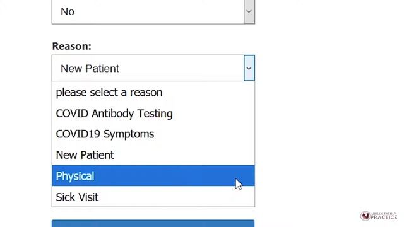Choose the New Patient list entry
Viewport: 404px width, 227px height.
point(153,155)
